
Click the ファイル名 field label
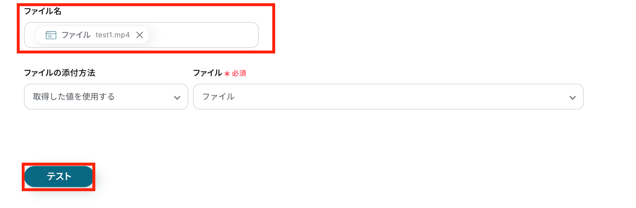tap(43, 11)
